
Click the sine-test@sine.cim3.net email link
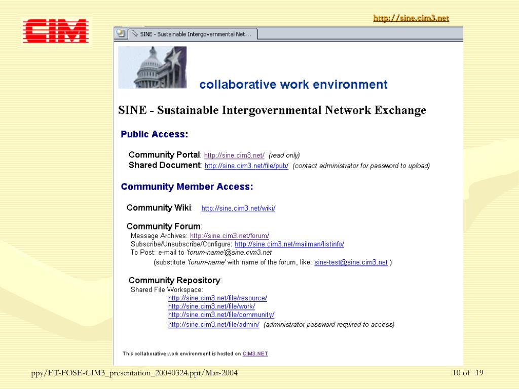pos(351,262)
